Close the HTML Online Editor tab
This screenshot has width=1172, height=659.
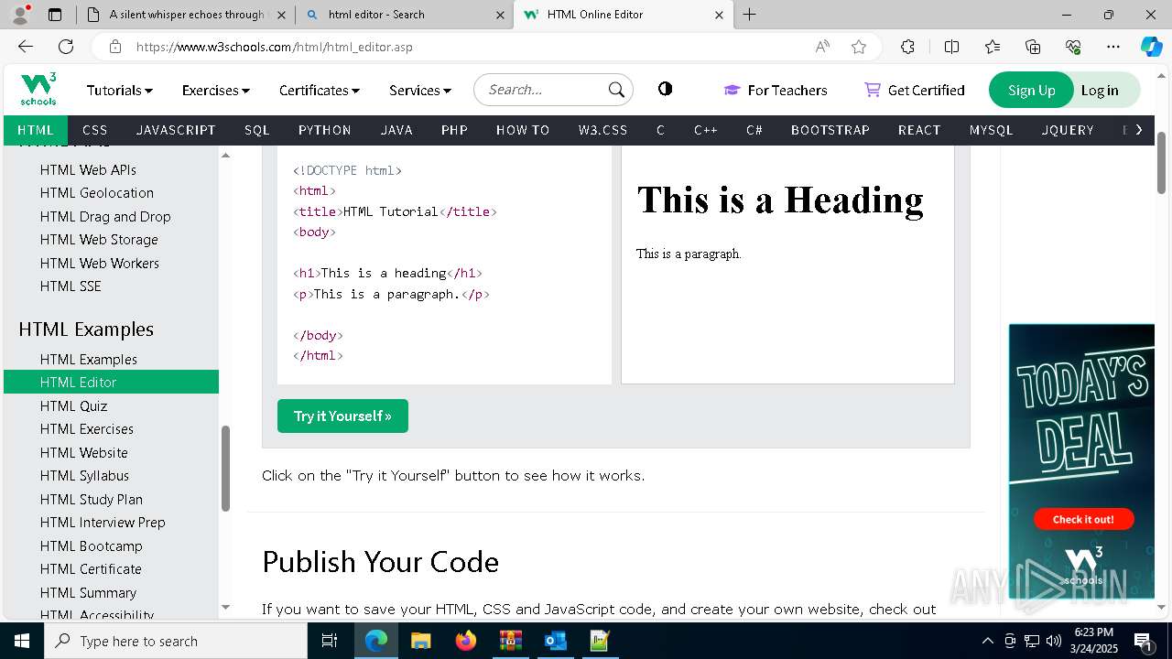tap(719, 15)
